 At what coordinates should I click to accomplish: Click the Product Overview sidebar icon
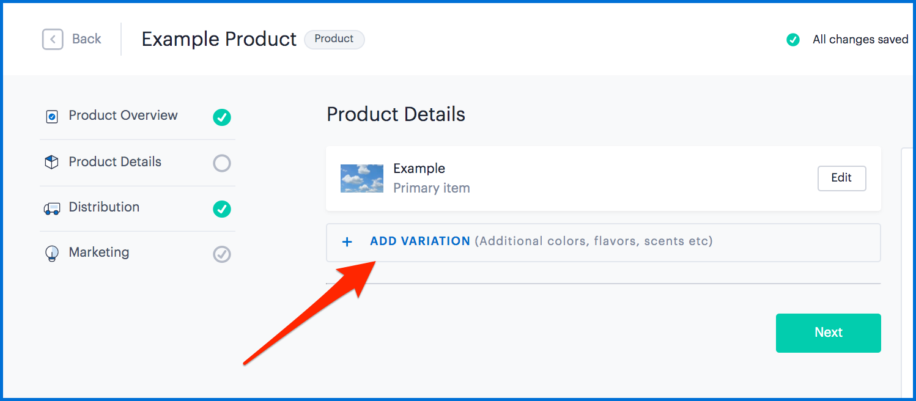pos(52,116)
